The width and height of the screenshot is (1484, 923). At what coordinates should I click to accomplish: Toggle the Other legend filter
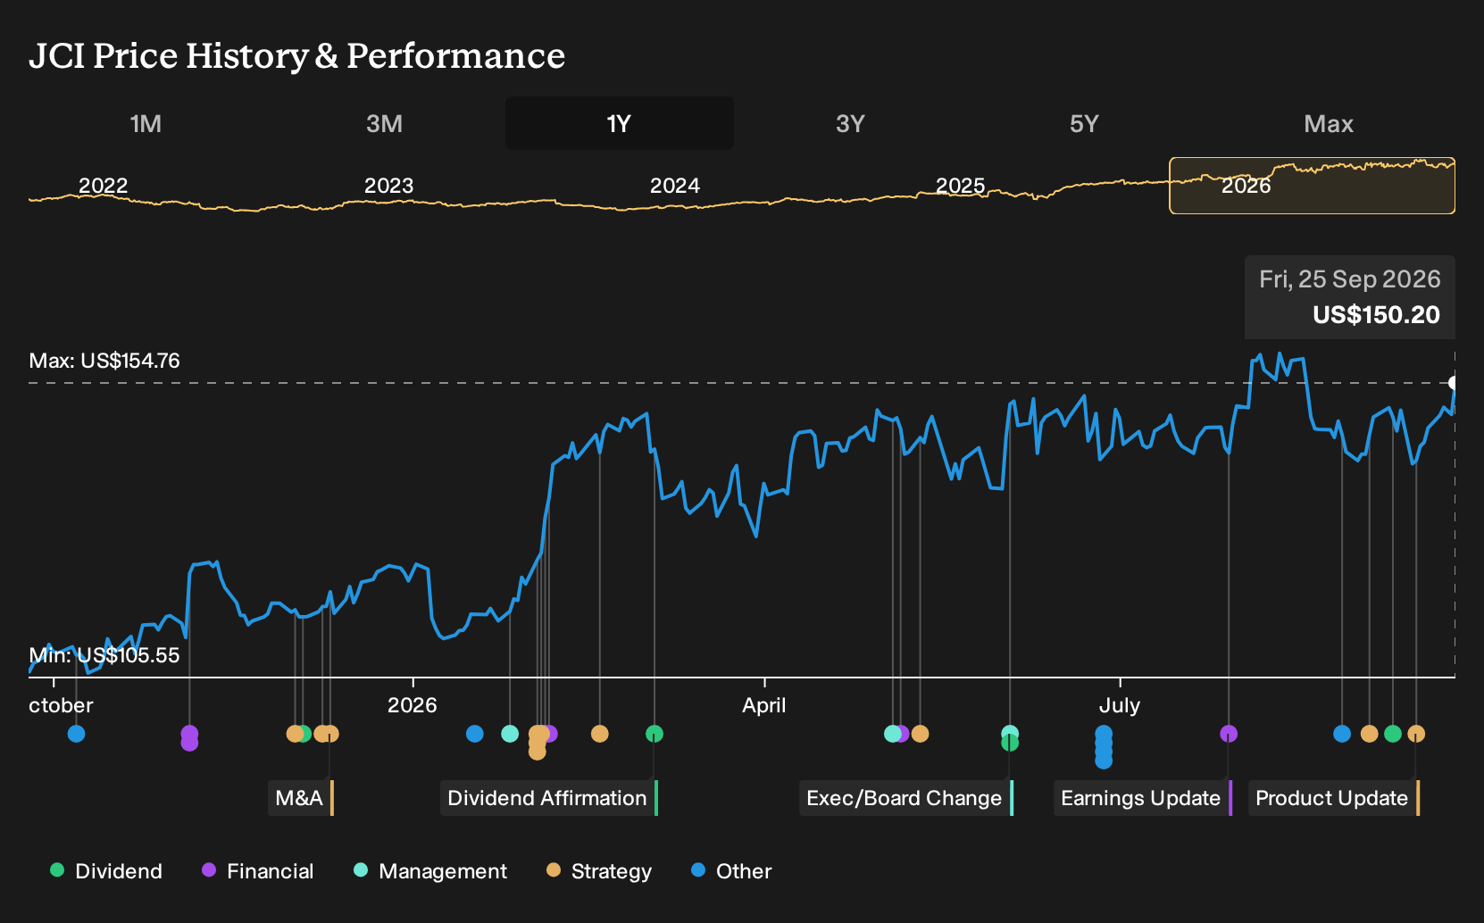click(731, 871)
